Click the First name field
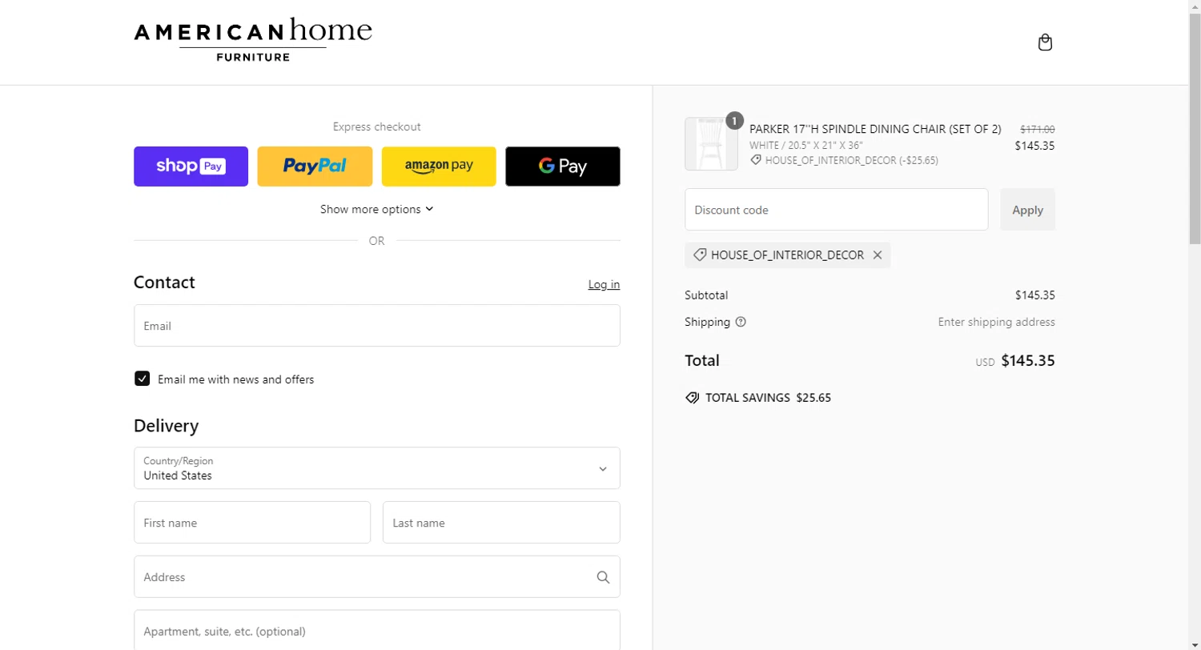The image size is (1201, 650). pos(252,523)
